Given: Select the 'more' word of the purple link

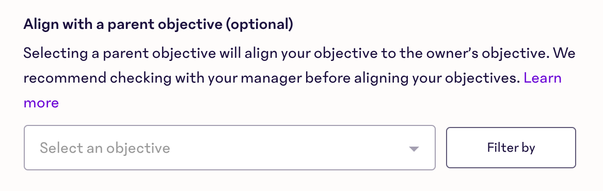Looking at the screenshot, I should coord(41,103).
